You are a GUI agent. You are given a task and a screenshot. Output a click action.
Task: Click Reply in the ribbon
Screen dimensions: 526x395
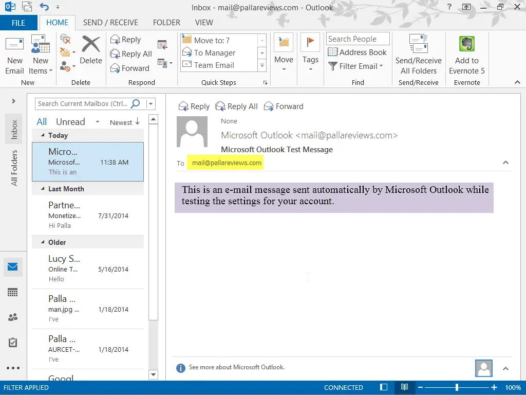(126, 40)
